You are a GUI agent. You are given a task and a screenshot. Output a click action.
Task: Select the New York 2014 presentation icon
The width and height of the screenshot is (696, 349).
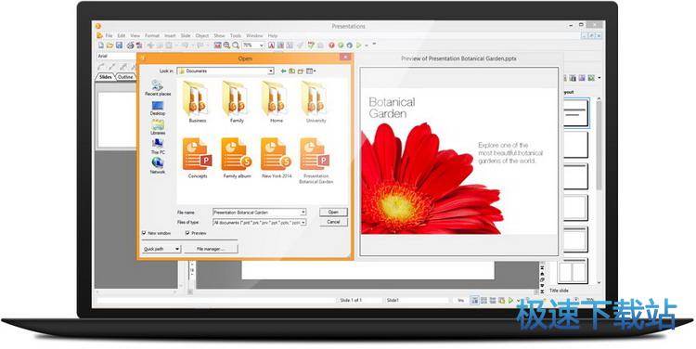[x=276, y=154]
